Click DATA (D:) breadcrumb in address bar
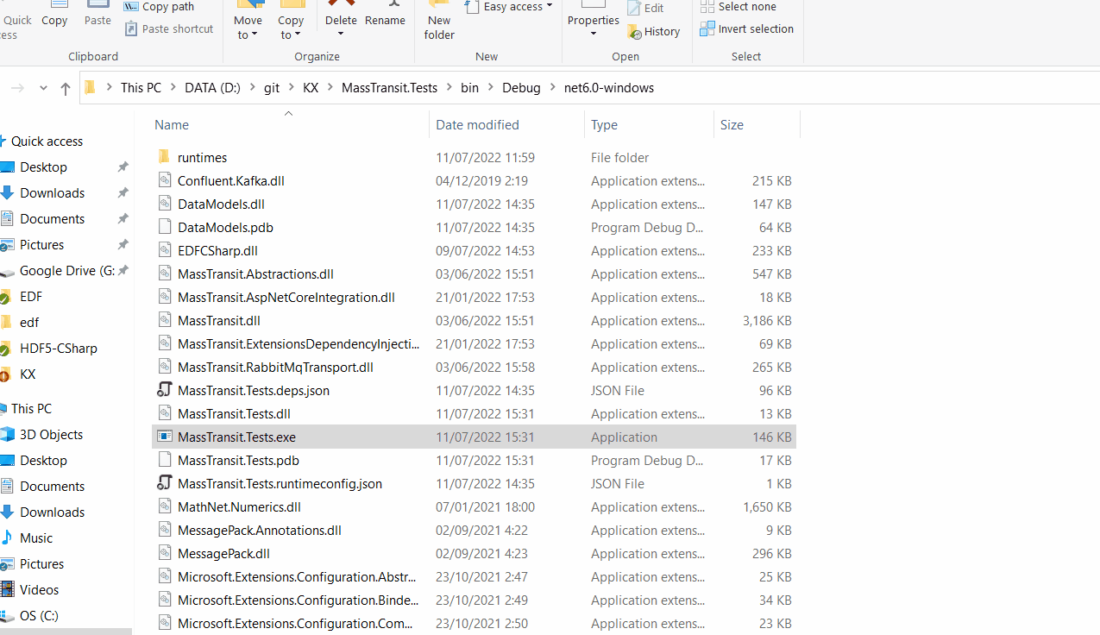The image size is (1100, 635). pos(212,88)
